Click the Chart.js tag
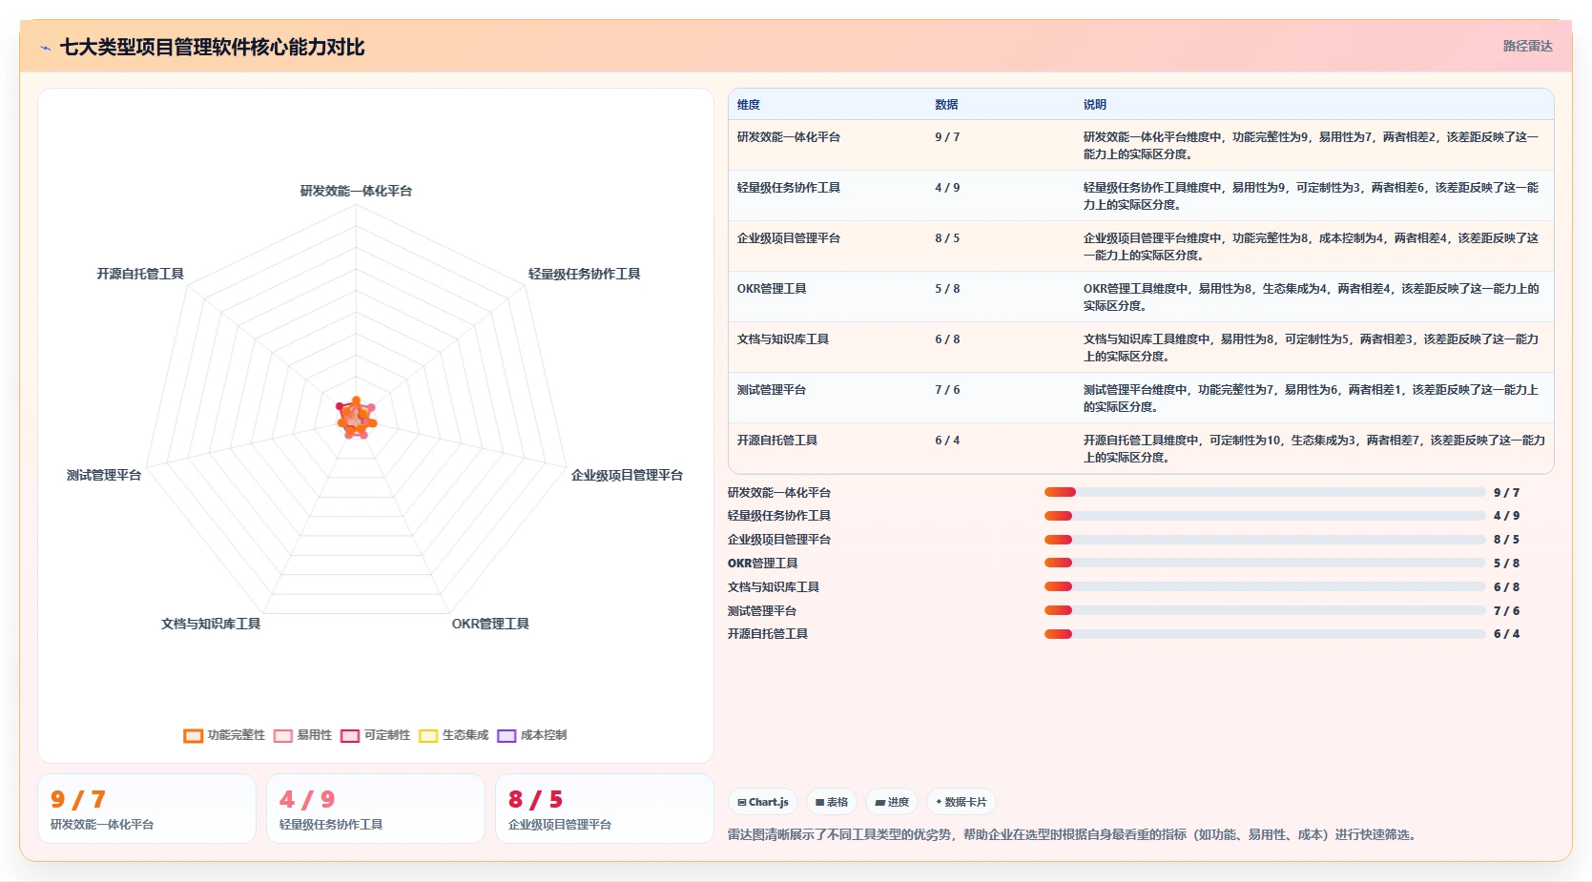Image resolution: width=1592 pixels, height=882 pixels. 763,802
